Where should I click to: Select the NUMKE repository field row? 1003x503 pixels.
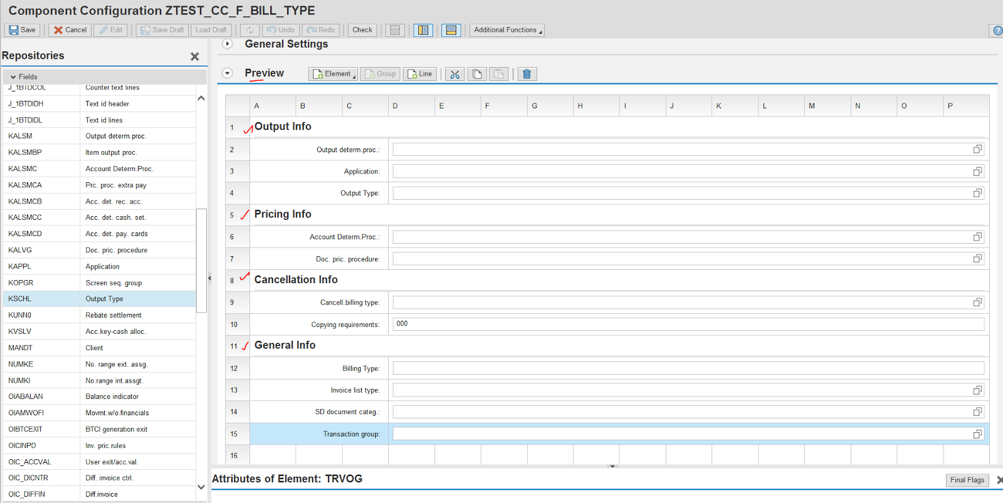[100, 364]
